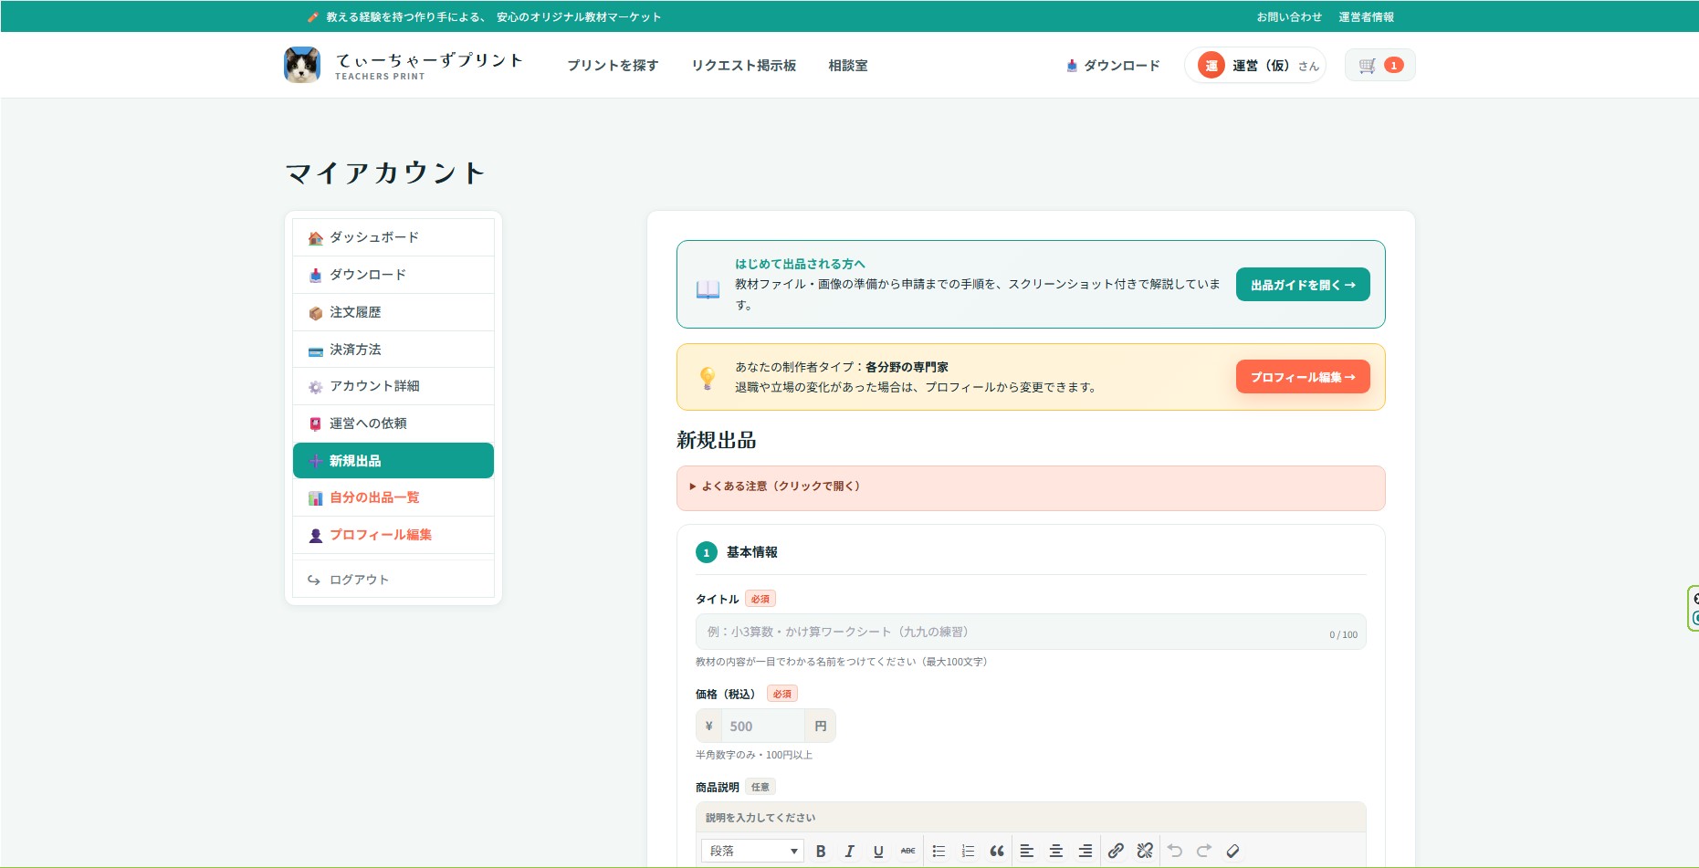Image resolution: width=1699 pixels, height=868 pixels.
Task: Open 運営への依頼 in sidebar
Action: coord(393,424)
